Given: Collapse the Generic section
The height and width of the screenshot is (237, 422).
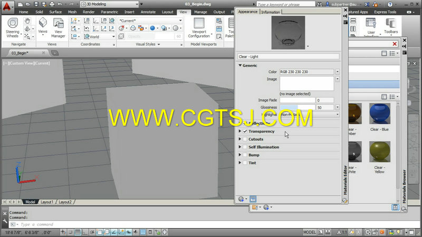Looking at the screenshot, I should pyautogui.click(x=240, y=65).
